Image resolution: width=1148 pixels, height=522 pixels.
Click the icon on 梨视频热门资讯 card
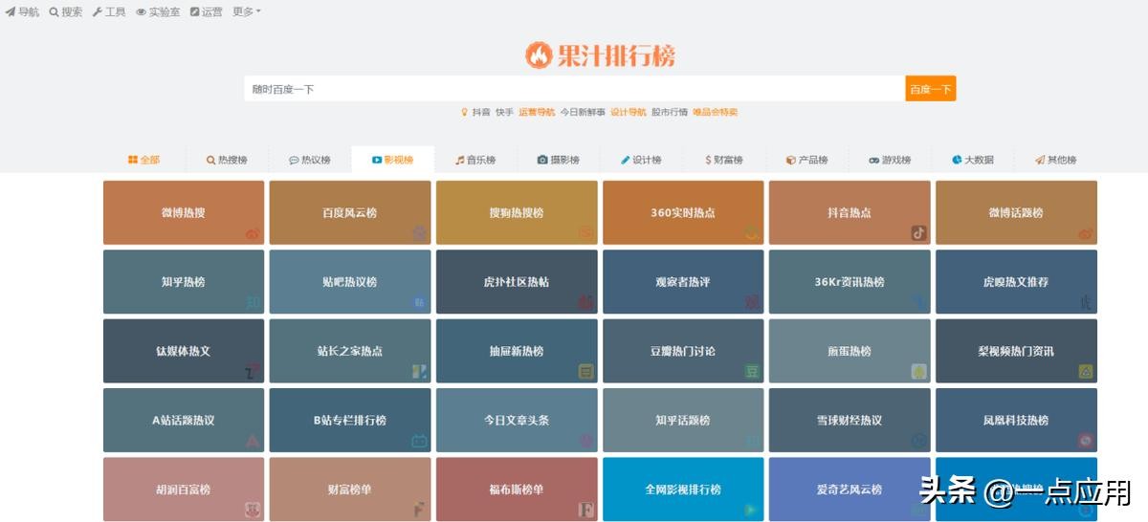(1085, 371)
